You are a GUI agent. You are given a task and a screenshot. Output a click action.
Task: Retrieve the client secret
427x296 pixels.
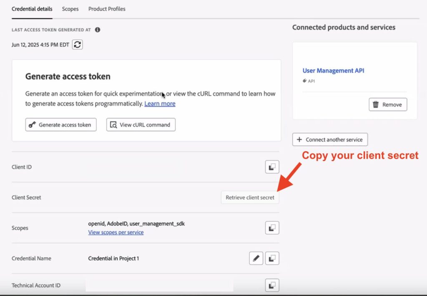tap(250, 197)
